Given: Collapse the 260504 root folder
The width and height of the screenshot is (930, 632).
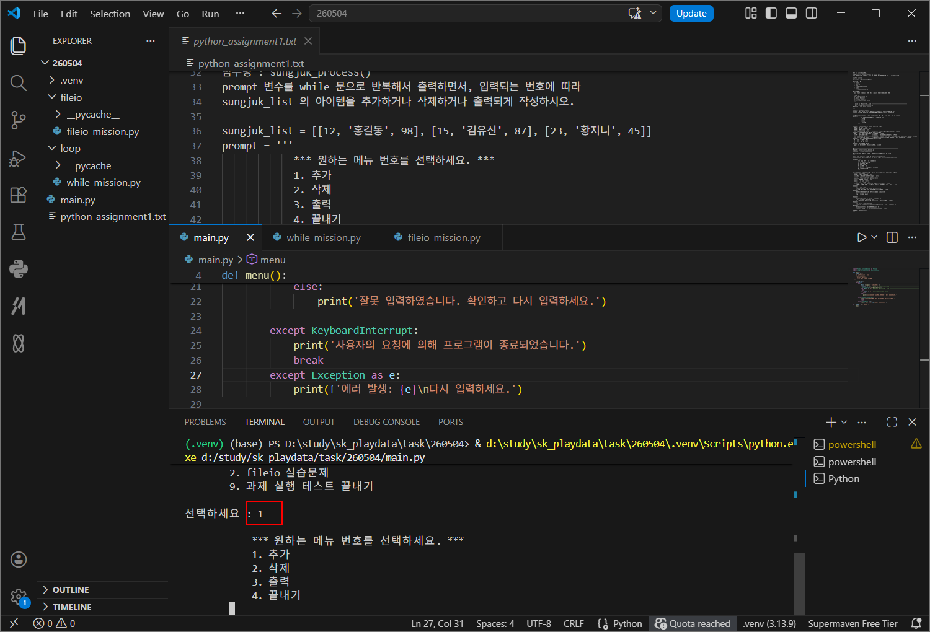Looking at the screenshot, I should pyautogui.click(x=45, y=63).
